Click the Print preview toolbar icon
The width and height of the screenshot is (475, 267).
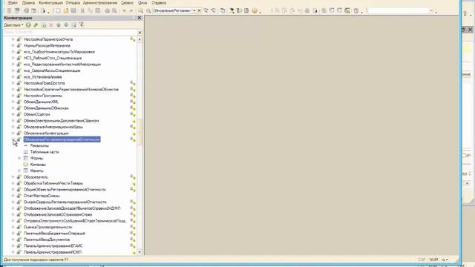coord(114,10)
